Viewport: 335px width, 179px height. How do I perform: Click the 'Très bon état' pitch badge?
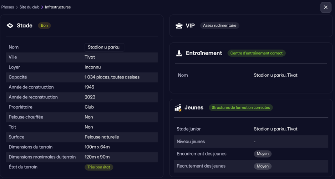coord(99,167)
